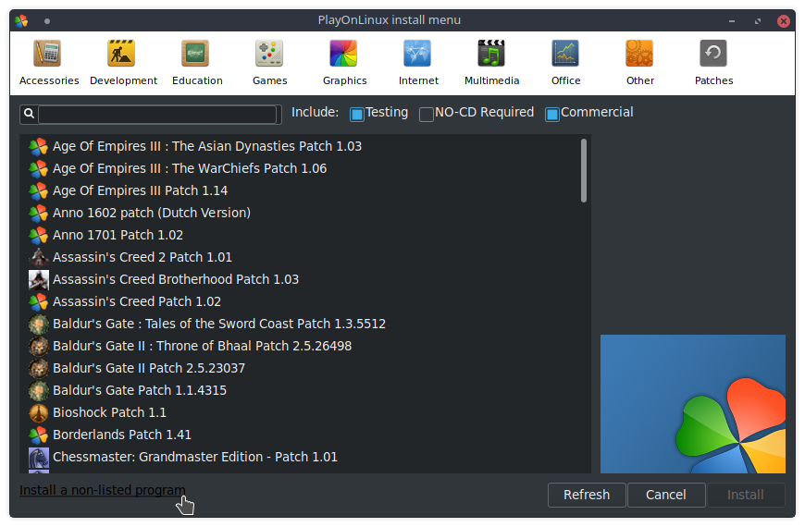The image size is (805, 527).
Task: Open the Office category
Action: [x=565, y=63]
